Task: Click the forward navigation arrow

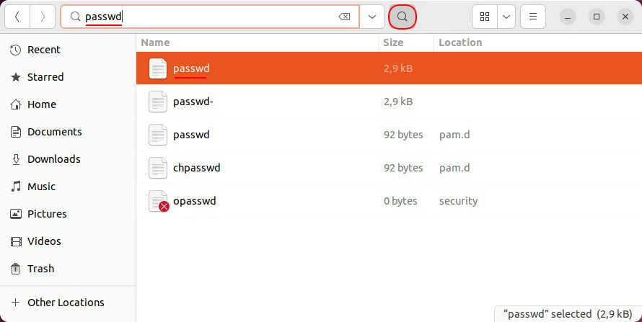Action: coord(43,17)
